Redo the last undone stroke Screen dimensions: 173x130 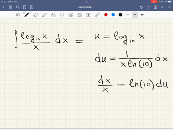pos(148,7)
